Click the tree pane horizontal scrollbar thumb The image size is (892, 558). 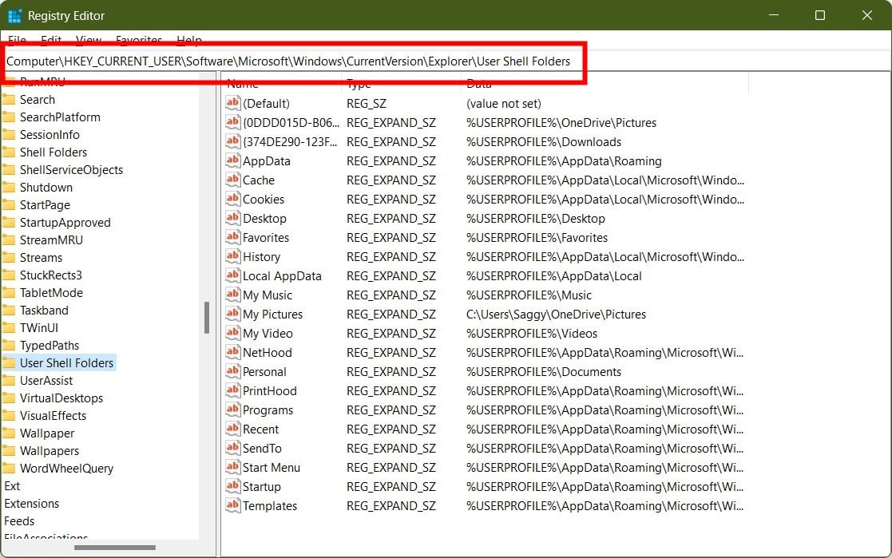click(115, 548)
